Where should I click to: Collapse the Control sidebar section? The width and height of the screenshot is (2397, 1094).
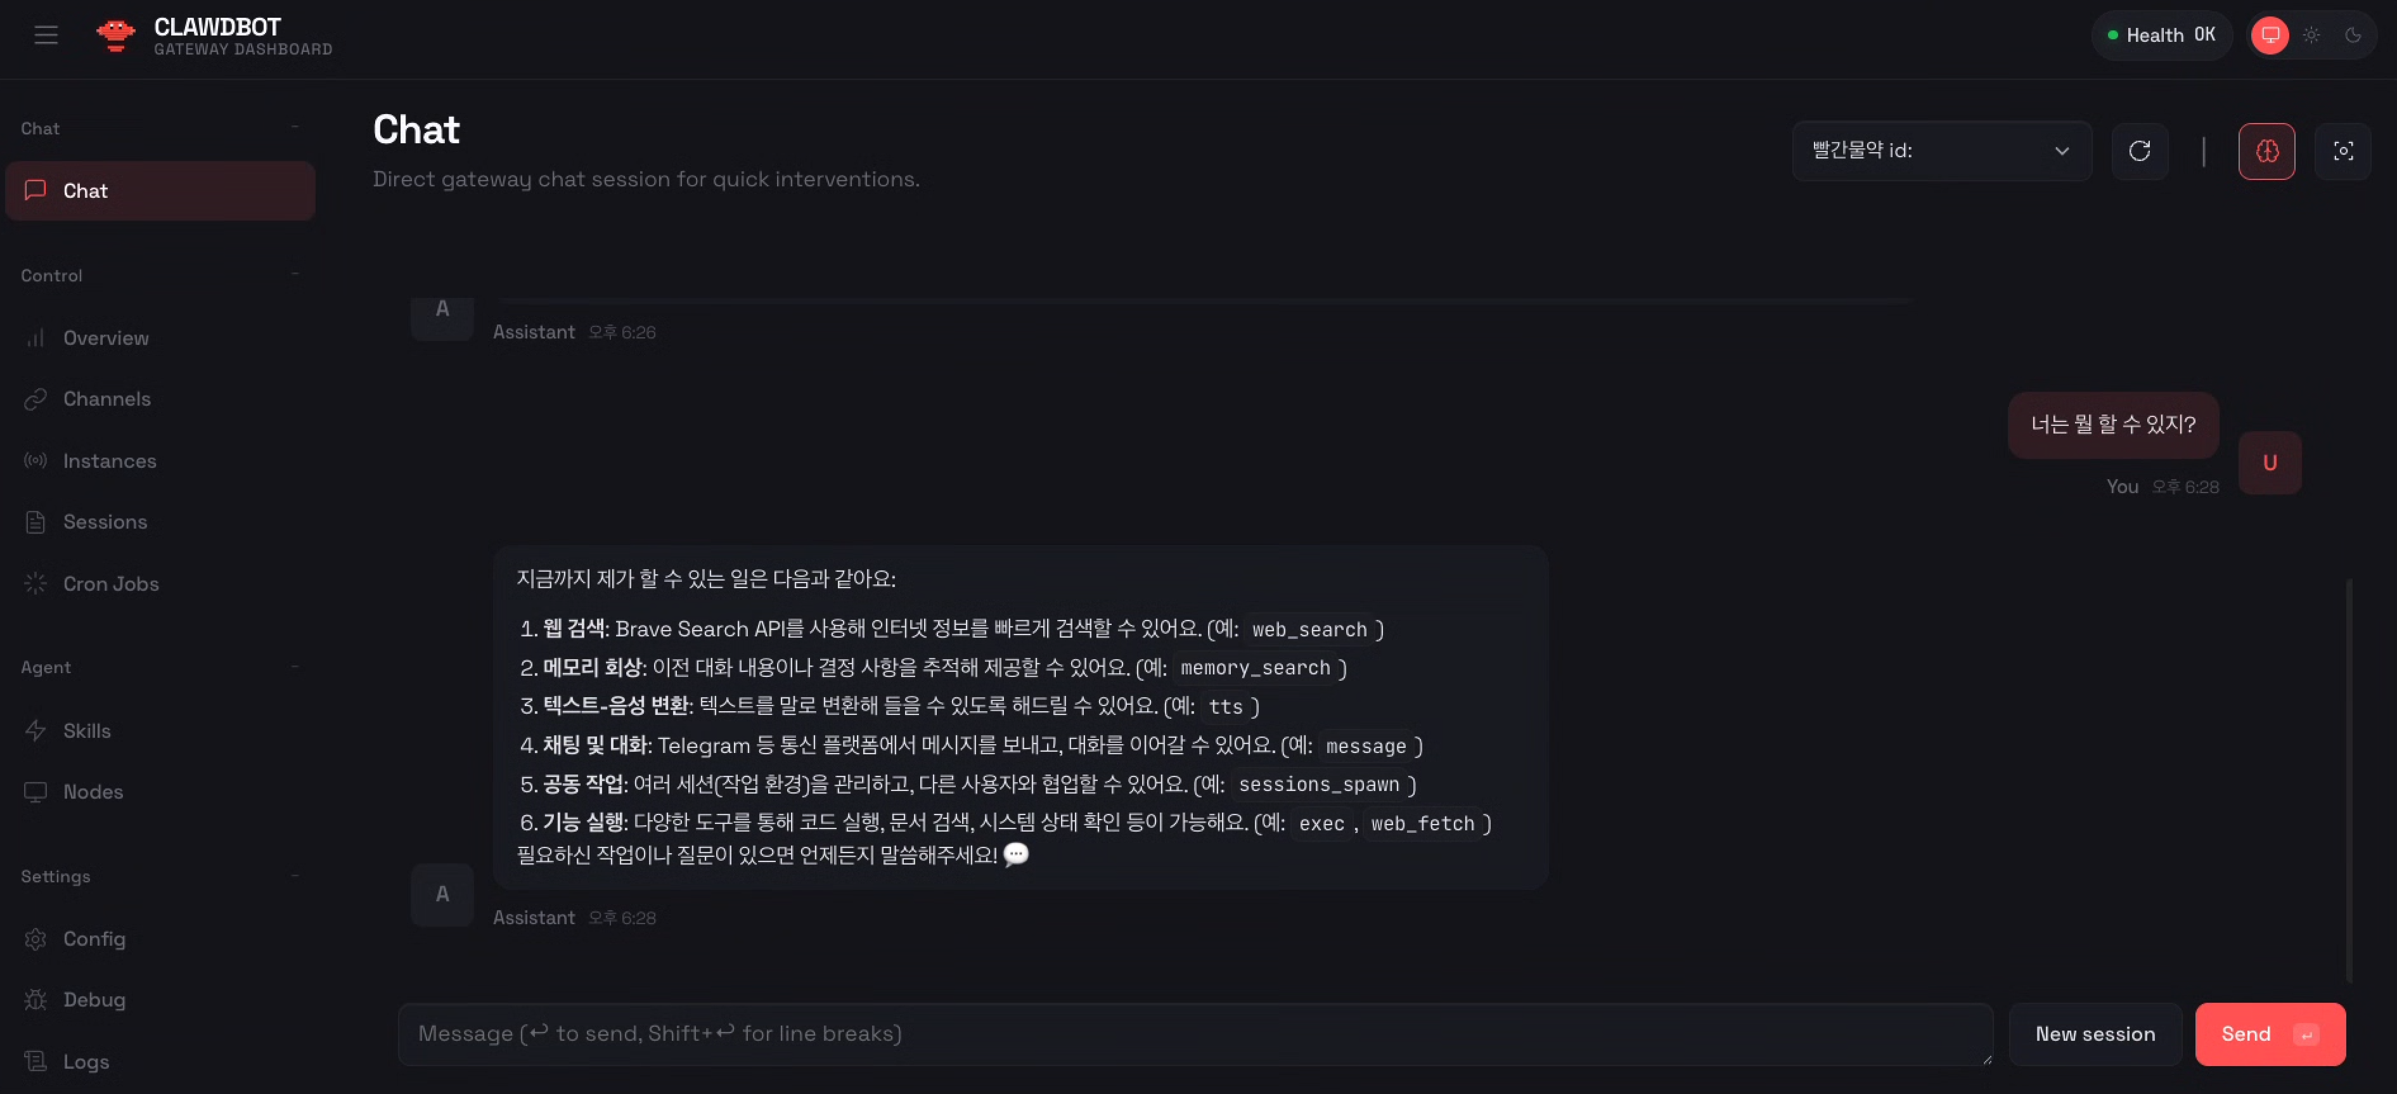[295, 274]
